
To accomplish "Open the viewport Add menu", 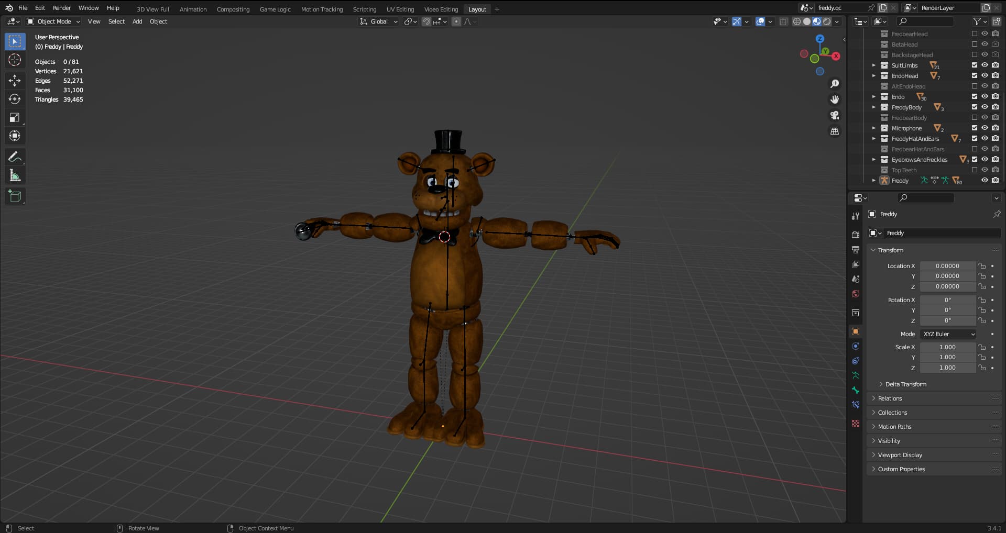I will coord(137,21).
